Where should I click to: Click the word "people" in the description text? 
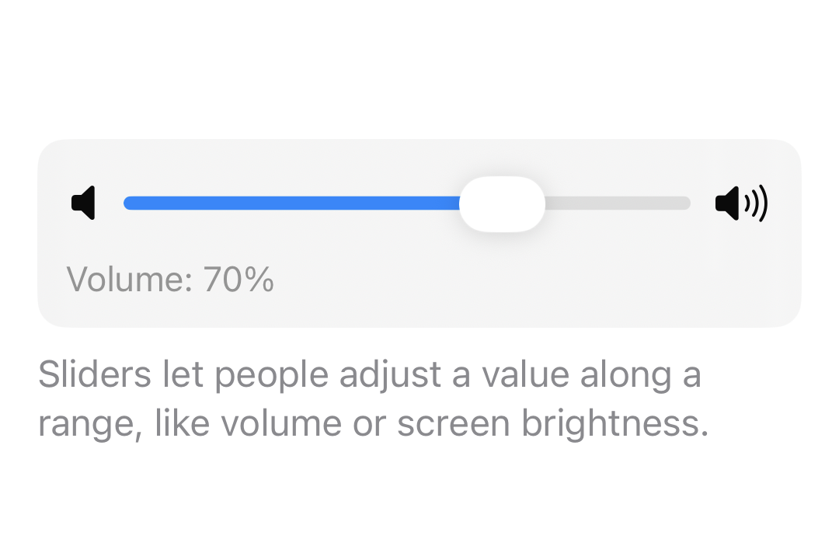271,377
